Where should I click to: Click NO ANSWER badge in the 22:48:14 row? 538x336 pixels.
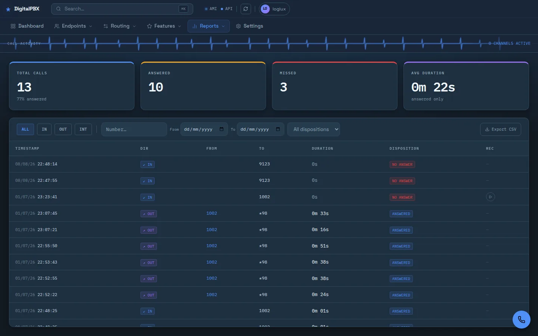[x=402, y=165]
